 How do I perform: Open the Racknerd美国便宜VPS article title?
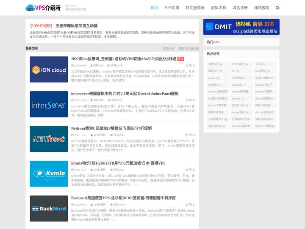pos(123,198)
